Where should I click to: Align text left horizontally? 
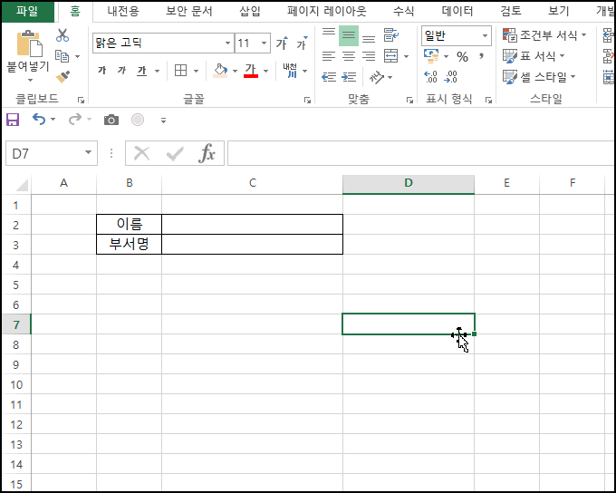[x=329, y=56]
